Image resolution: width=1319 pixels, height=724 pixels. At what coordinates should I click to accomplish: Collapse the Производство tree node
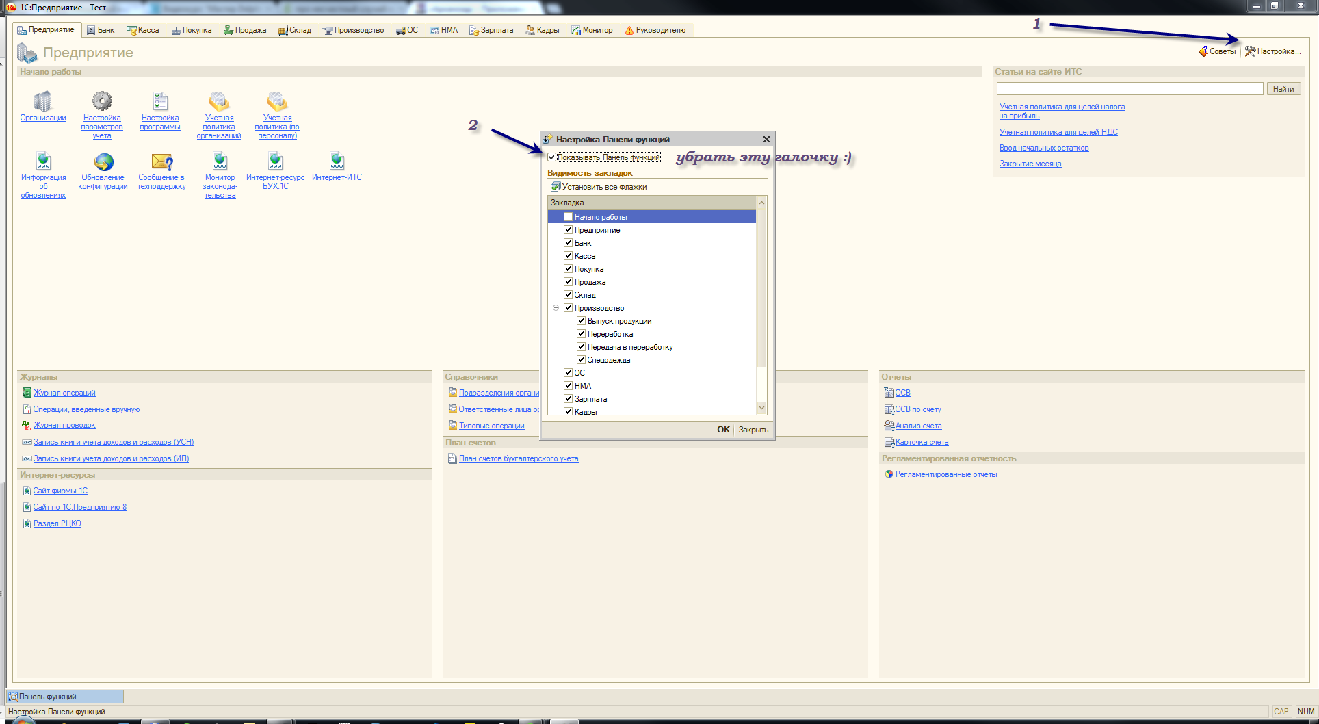tap(556, 308)
